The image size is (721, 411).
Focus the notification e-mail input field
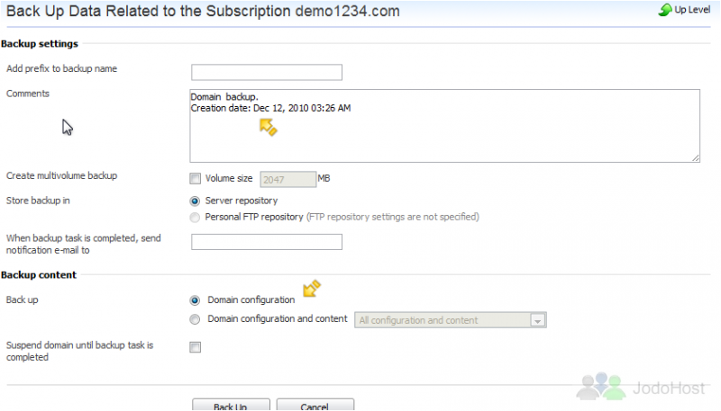pos(267,242)
